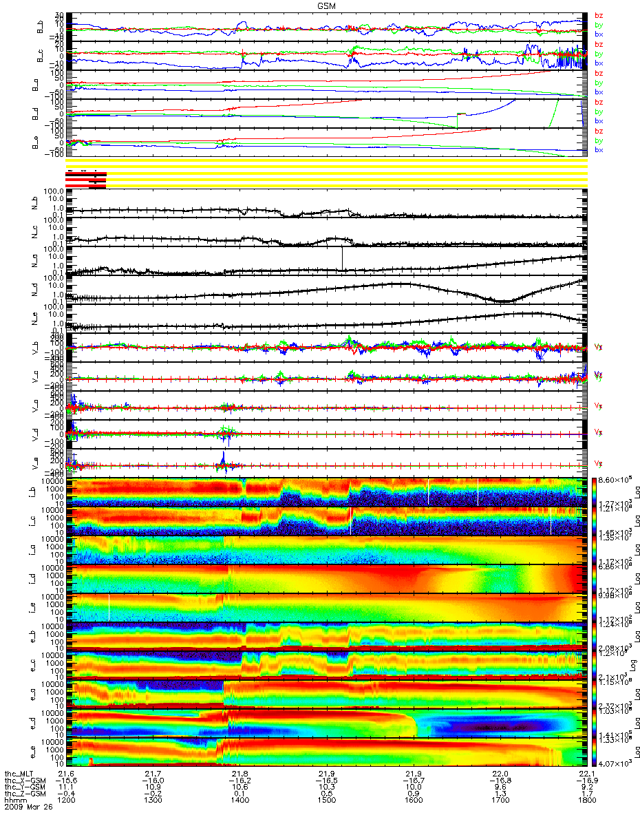
Task: Click the bx legend of B_b panel
Action: click(598, 34)
